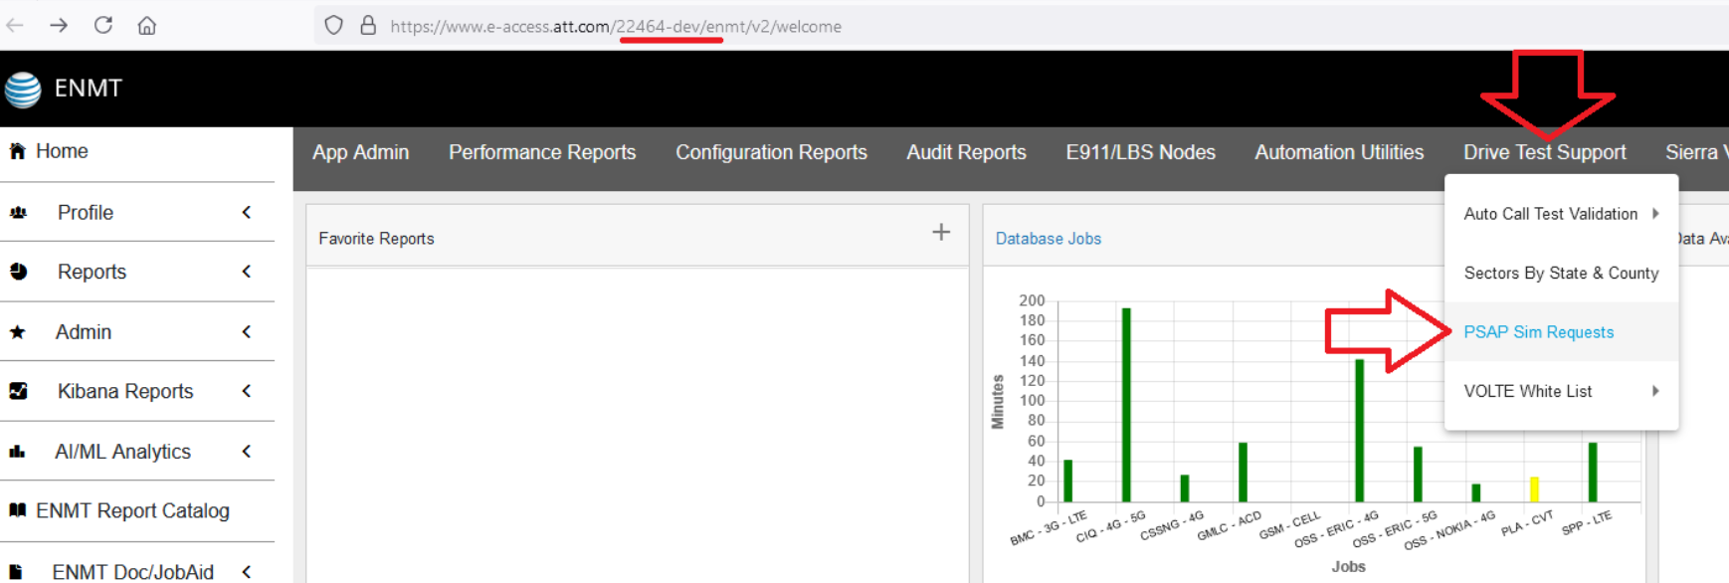1729x583 pixels.
Task: Click the forward navigation arrow
Action: tap(59, 26)
